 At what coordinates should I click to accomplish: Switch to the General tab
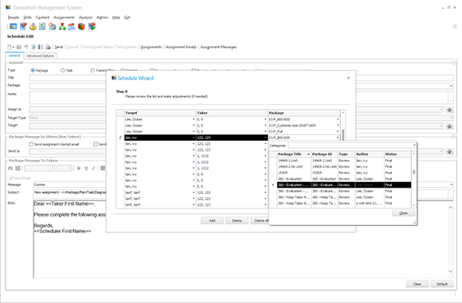coord(14,56)
